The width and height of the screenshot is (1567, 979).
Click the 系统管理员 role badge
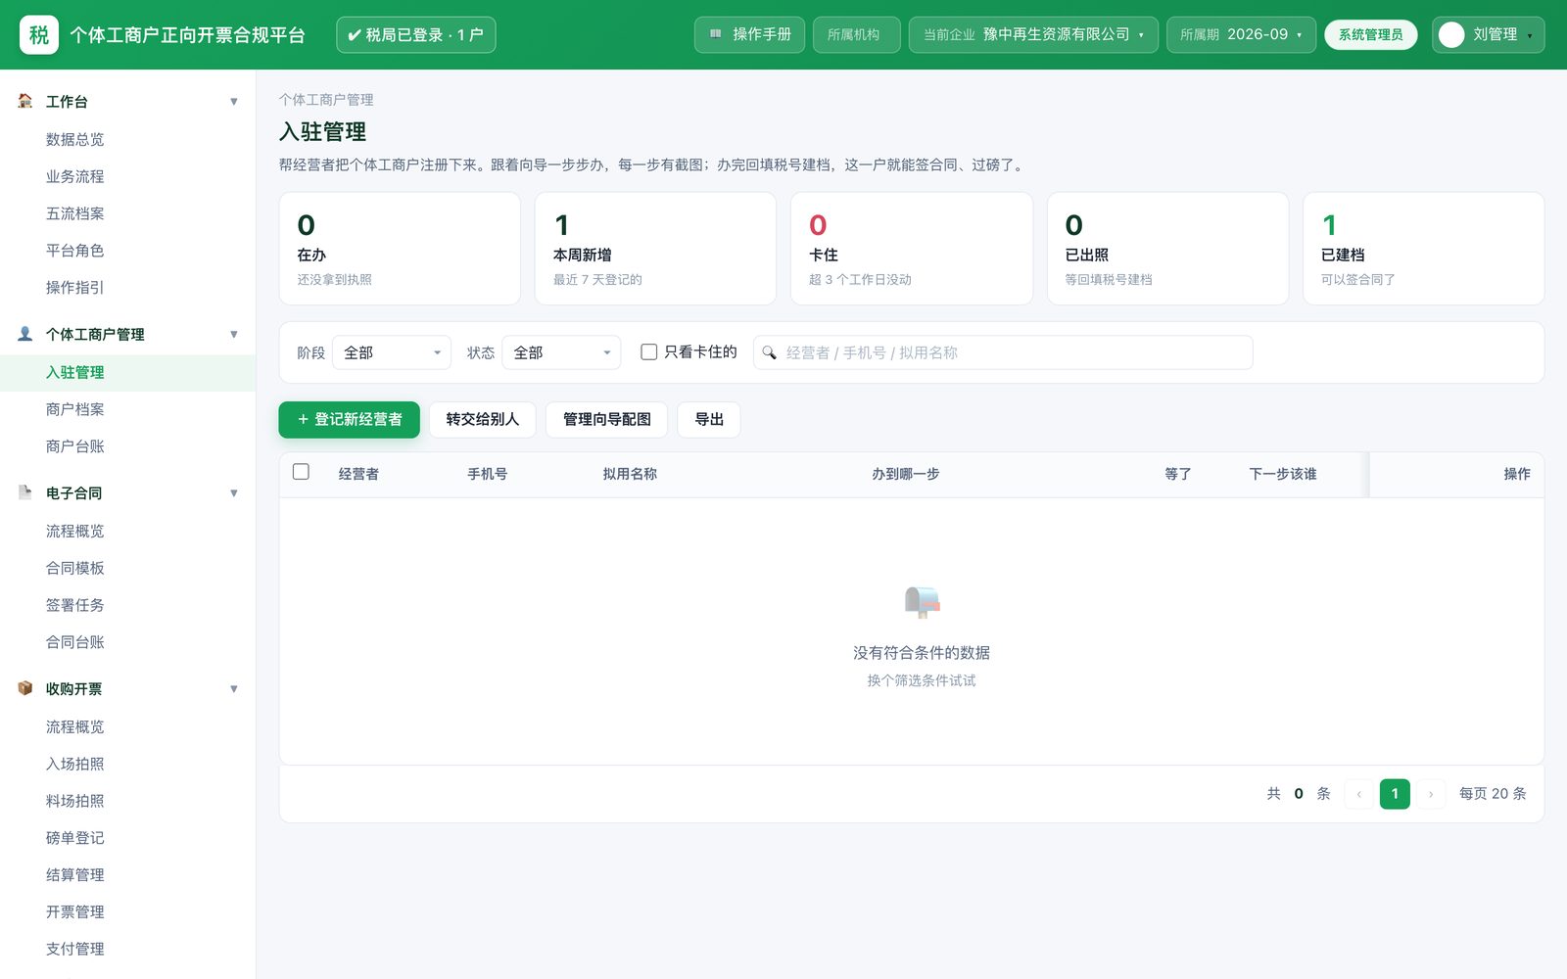click(x=1370, y=34)
